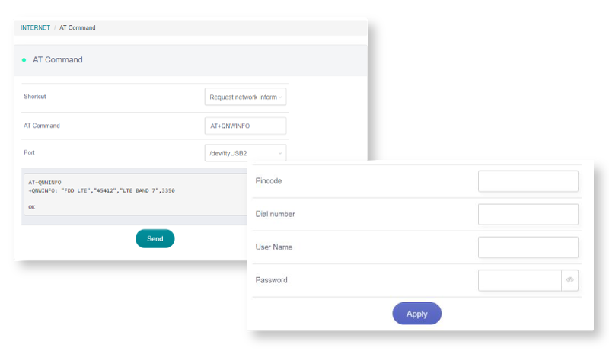Select the AT Command breadcrumb item

78,28
